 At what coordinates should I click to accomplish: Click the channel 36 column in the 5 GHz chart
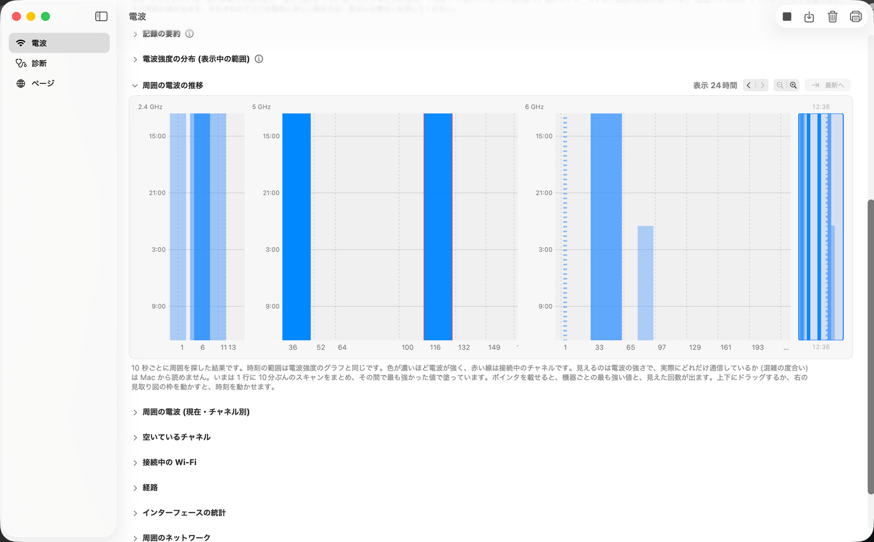tap(297, 227)
